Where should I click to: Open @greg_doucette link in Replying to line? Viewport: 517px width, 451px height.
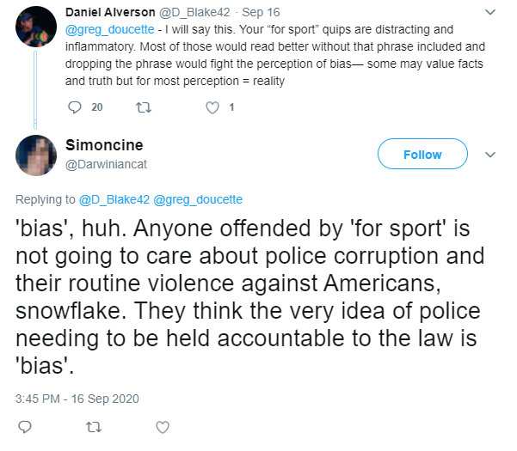click(x=198, y=199)
